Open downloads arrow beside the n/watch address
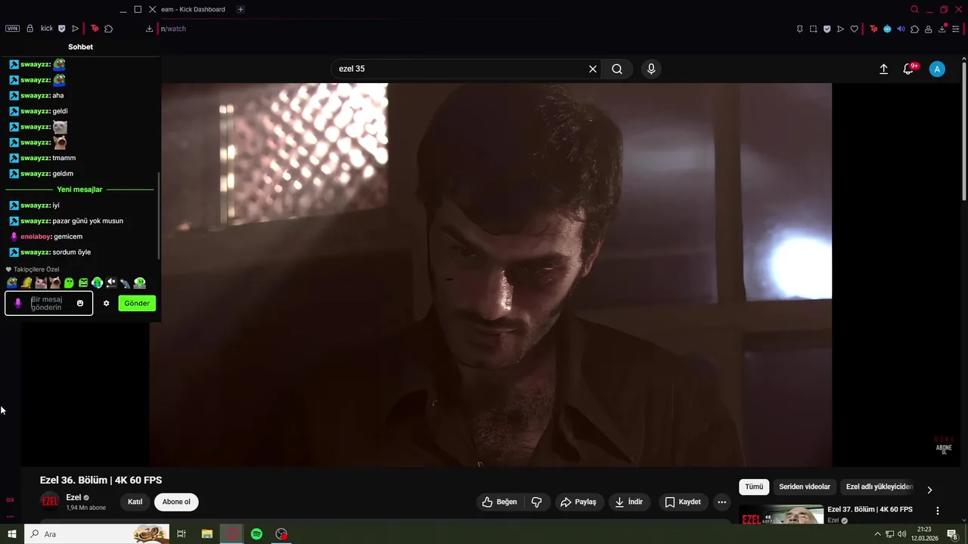 150,29
